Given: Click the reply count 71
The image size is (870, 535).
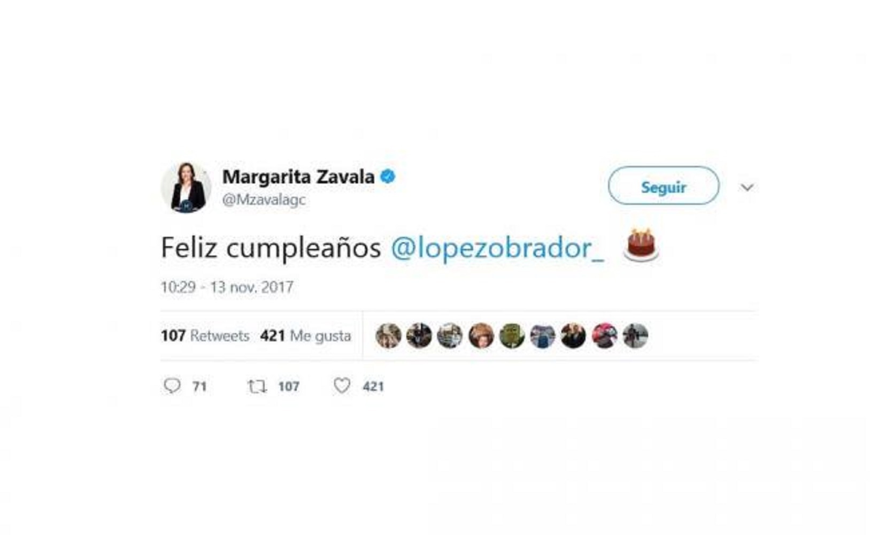Looking at the screenshot, I should coord(199,386).
